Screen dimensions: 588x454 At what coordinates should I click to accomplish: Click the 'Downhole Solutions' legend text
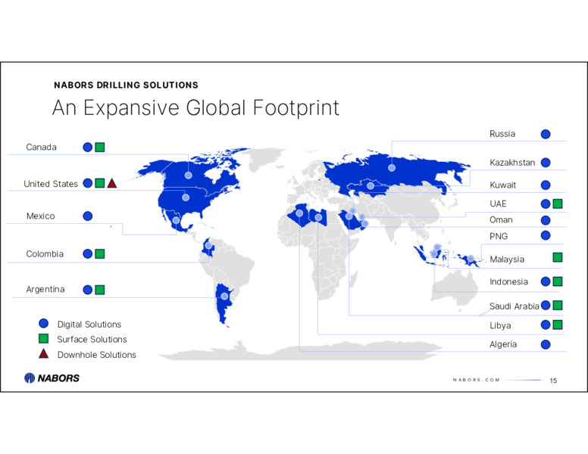[x=97, y=355]
